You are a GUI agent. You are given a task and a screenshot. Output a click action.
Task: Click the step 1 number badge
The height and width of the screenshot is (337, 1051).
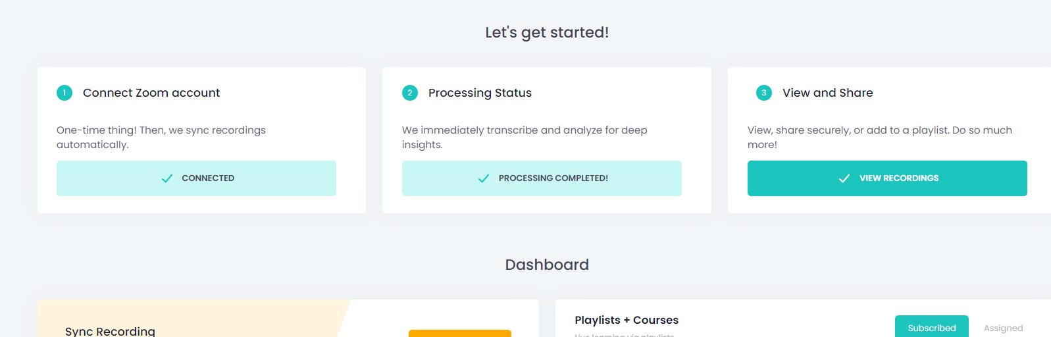[64, 93]
